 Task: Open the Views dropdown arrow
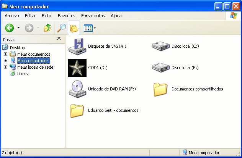95,28
